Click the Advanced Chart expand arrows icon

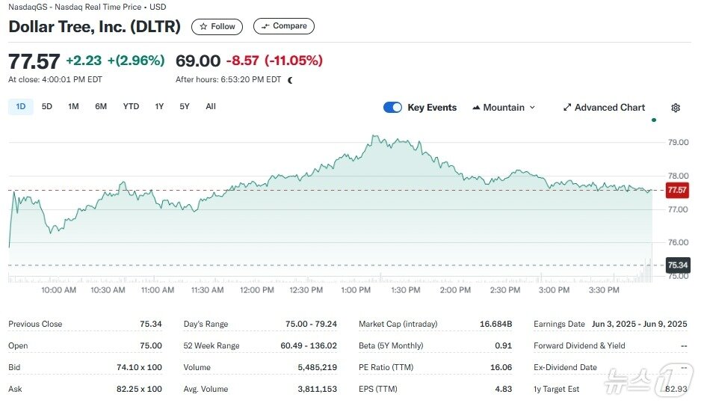pyautogui.click(x=567, y=108)
